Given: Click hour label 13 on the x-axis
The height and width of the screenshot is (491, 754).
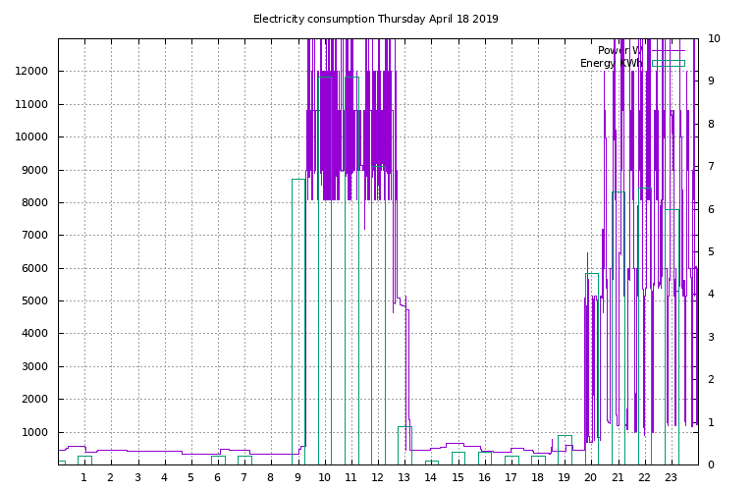Looking at the screenshot, I should [x=404, y=477].
